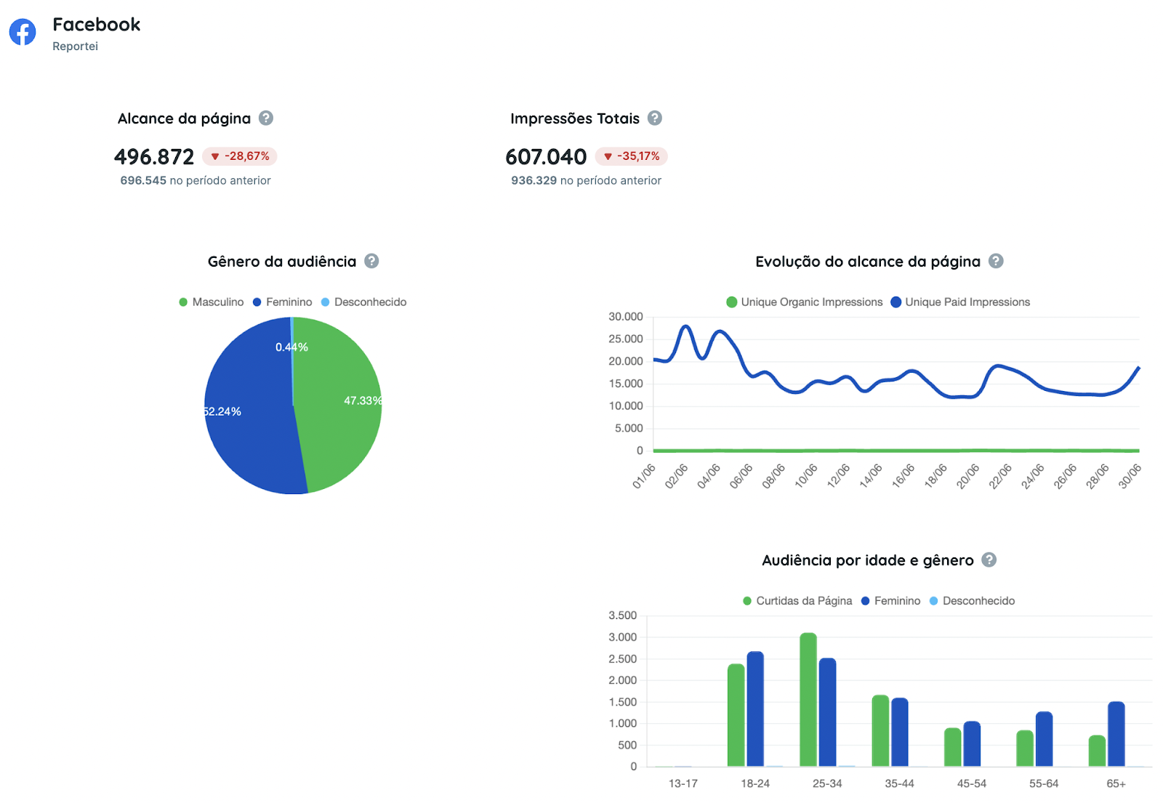Click the green bar for 35-44
Screen dimensions: 1163x803
[880, 730]
